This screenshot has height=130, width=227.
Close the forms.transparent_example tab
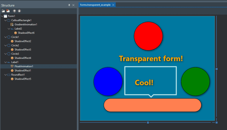coord(113,5)
